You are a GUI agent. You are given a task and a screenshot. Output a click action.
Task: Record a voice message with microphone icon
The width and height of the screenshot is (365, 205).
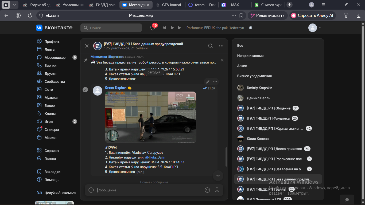tap(217, 190)
